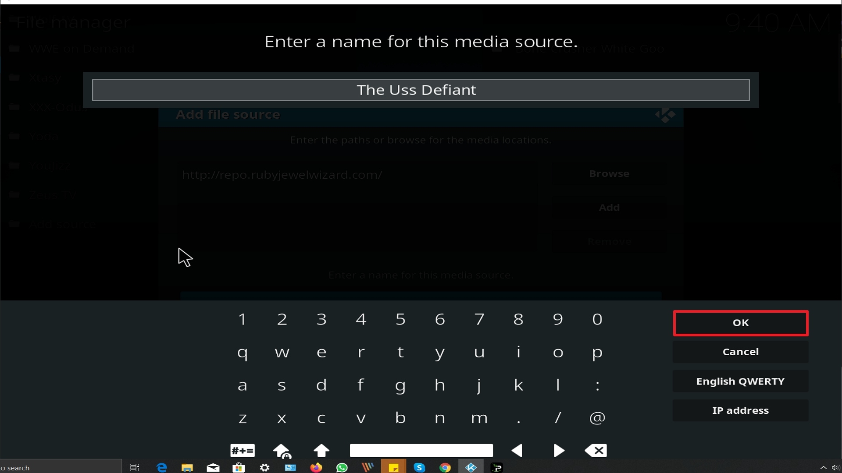
Task: Toggle the shift key
Action: click(x=321, y=450)
